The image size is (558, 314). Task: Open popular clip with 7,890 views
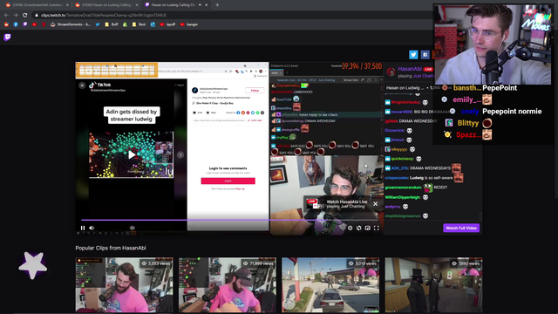[434, 285]
